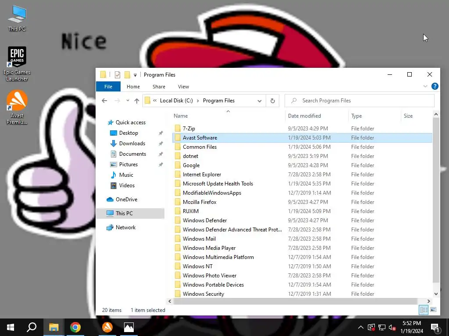
Task: Click Local Disk (C:) in address path
Action: pos(176,101)
